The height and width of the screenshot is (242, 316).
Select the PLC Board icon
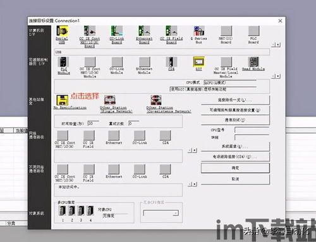click(x=253, y=31)
